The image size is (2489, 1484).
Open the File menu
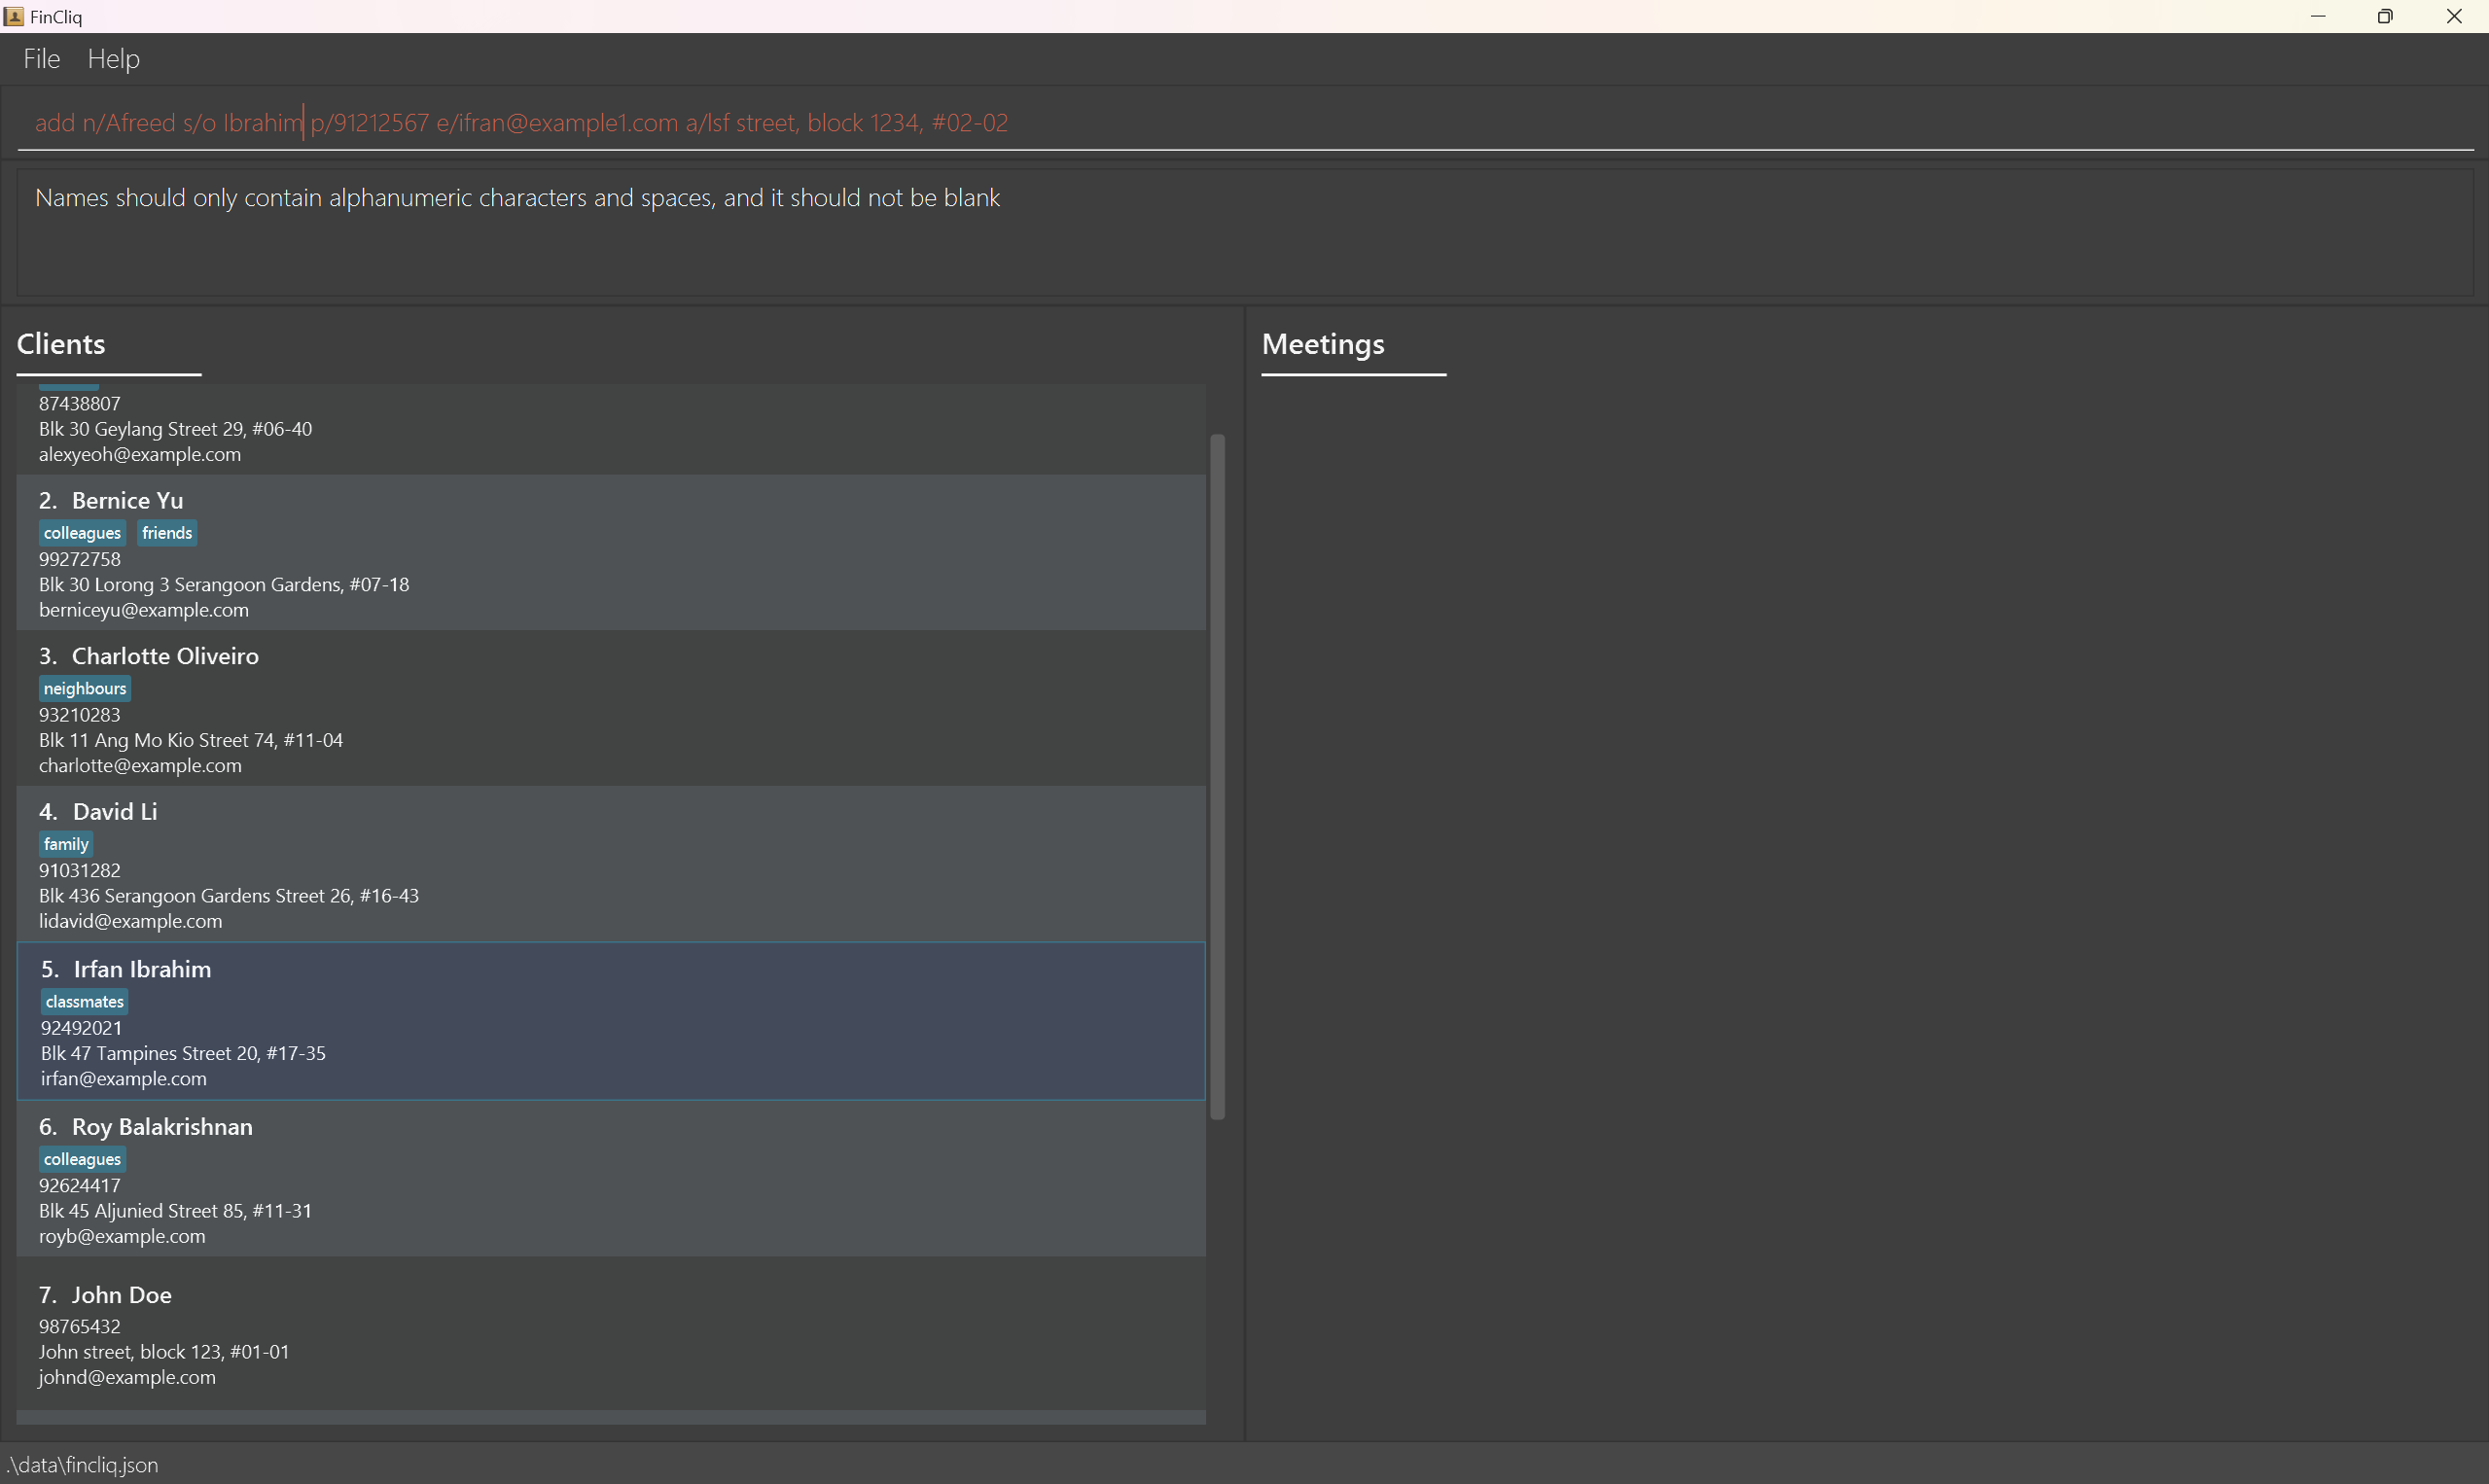pyautogui.click(x=42, y=59)
